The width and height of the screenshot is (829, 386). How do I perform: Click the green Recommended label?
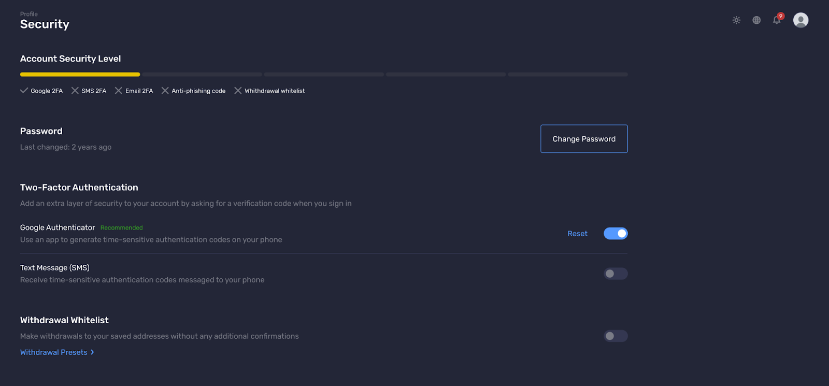(121, 228)
